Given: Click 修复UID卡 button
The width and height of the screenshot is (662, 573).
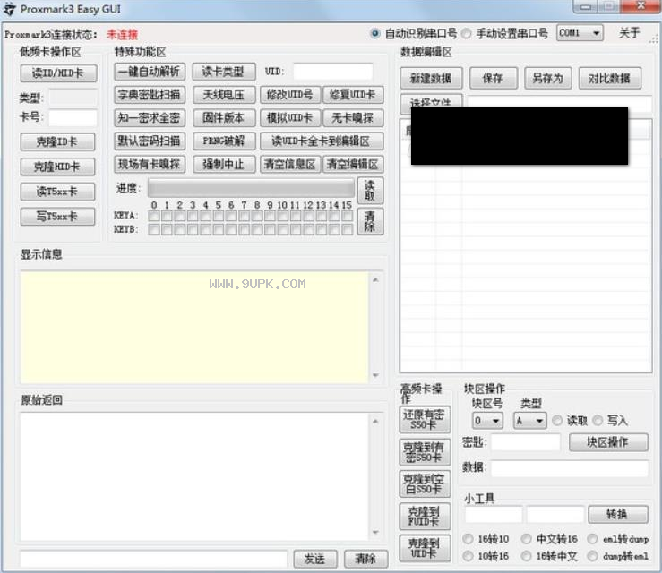Looking at the screenshot, I should pos(353,95).
